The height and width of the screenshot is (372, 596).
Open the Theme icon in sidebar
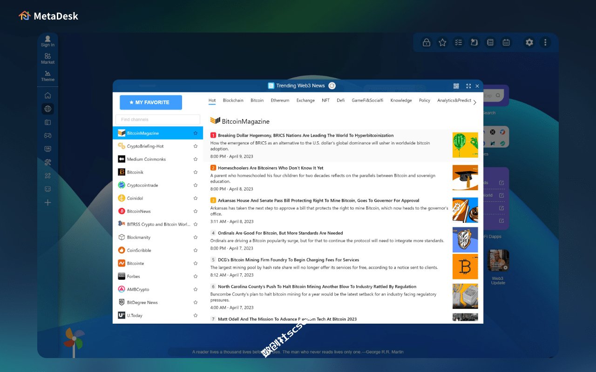pos(47,76)
